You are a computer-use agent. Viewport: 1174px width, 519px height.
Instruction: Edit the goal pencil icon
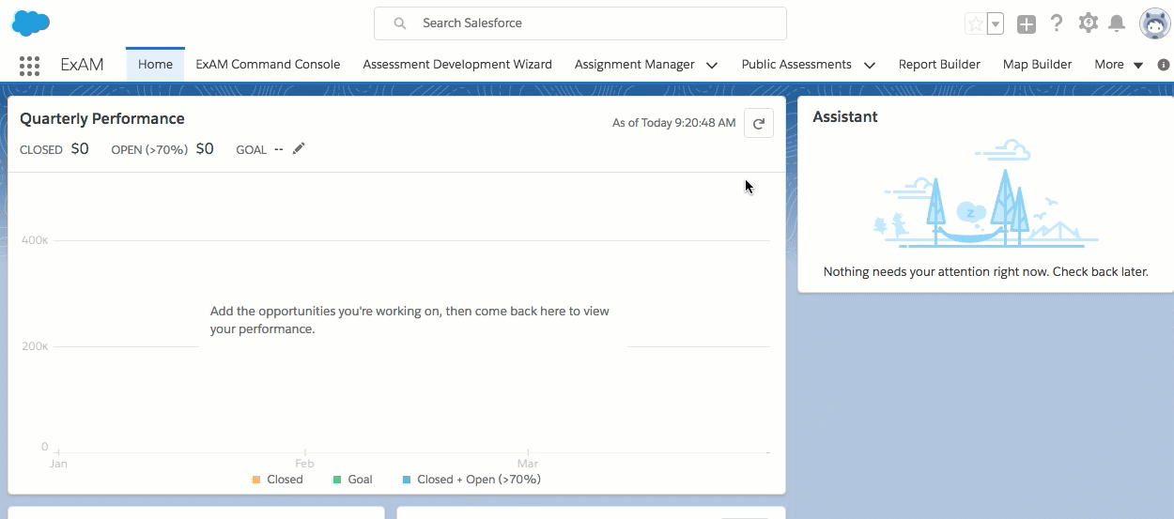299,148
